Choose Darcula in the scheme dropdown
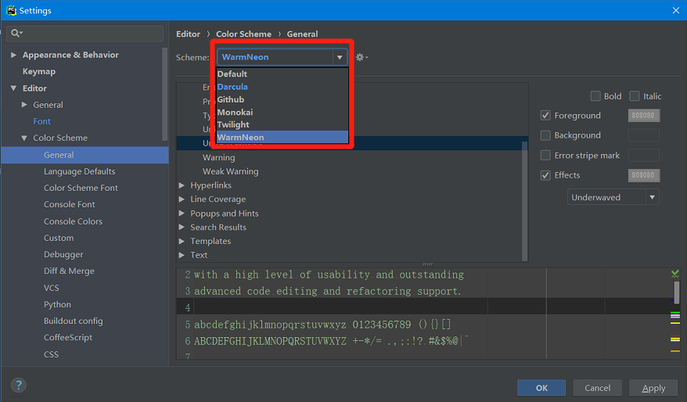 point(232,87)
